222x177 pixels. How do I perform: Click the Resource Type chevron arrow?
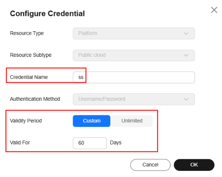click(x=186, y=33)
